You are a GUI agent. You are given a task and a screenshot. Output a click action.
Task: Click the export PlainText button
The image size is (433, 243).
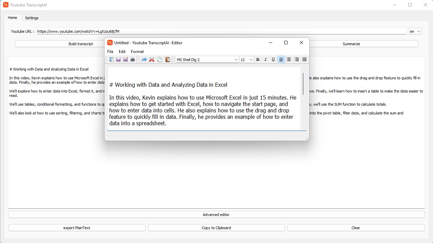coord(77,228)
